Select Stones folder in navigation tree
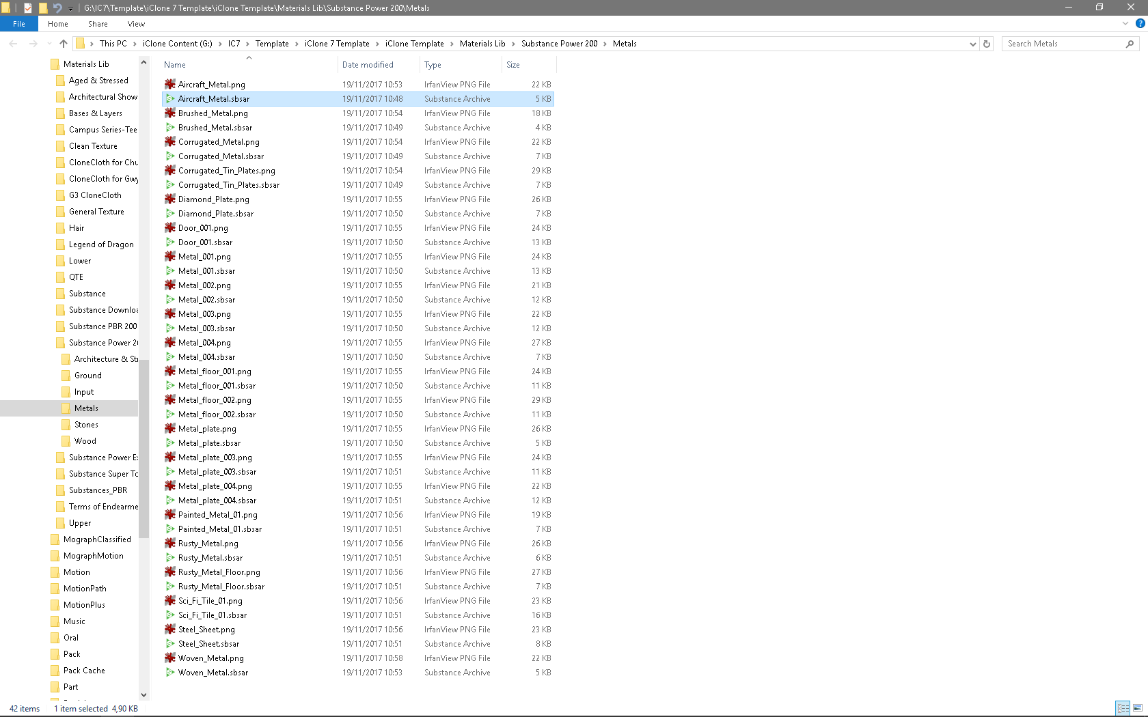1148x717 pixels. (86, 425)
